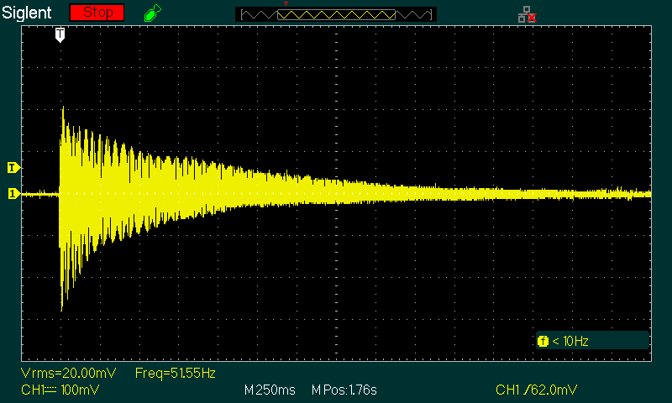Click the M 250ms timebase readout

[x=270, y=390]
